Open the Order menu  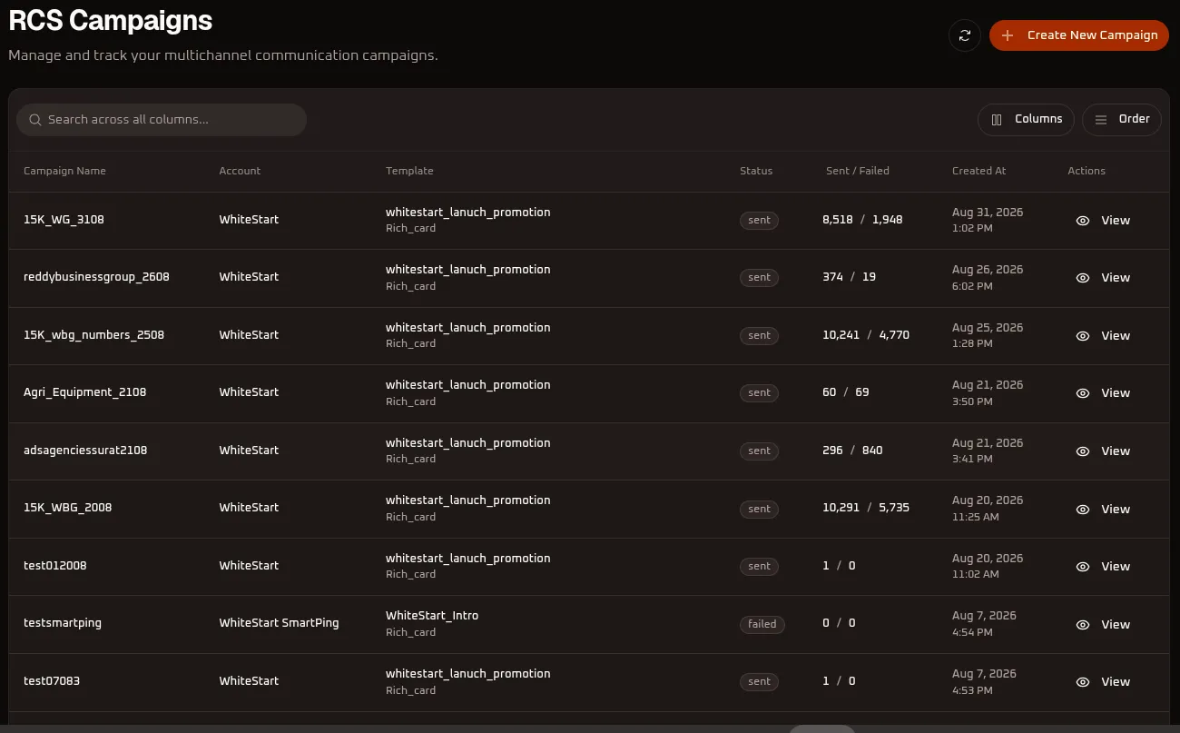tap(1121, 119)
